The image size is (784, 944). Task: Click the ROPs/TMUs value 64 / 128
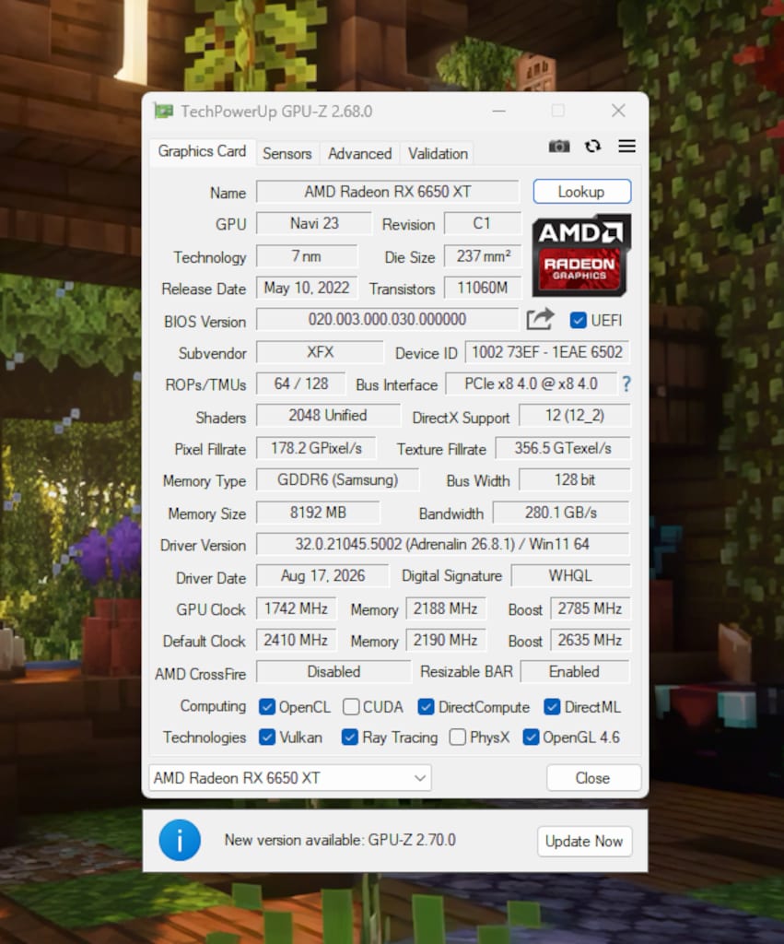(x=301, y=383)
